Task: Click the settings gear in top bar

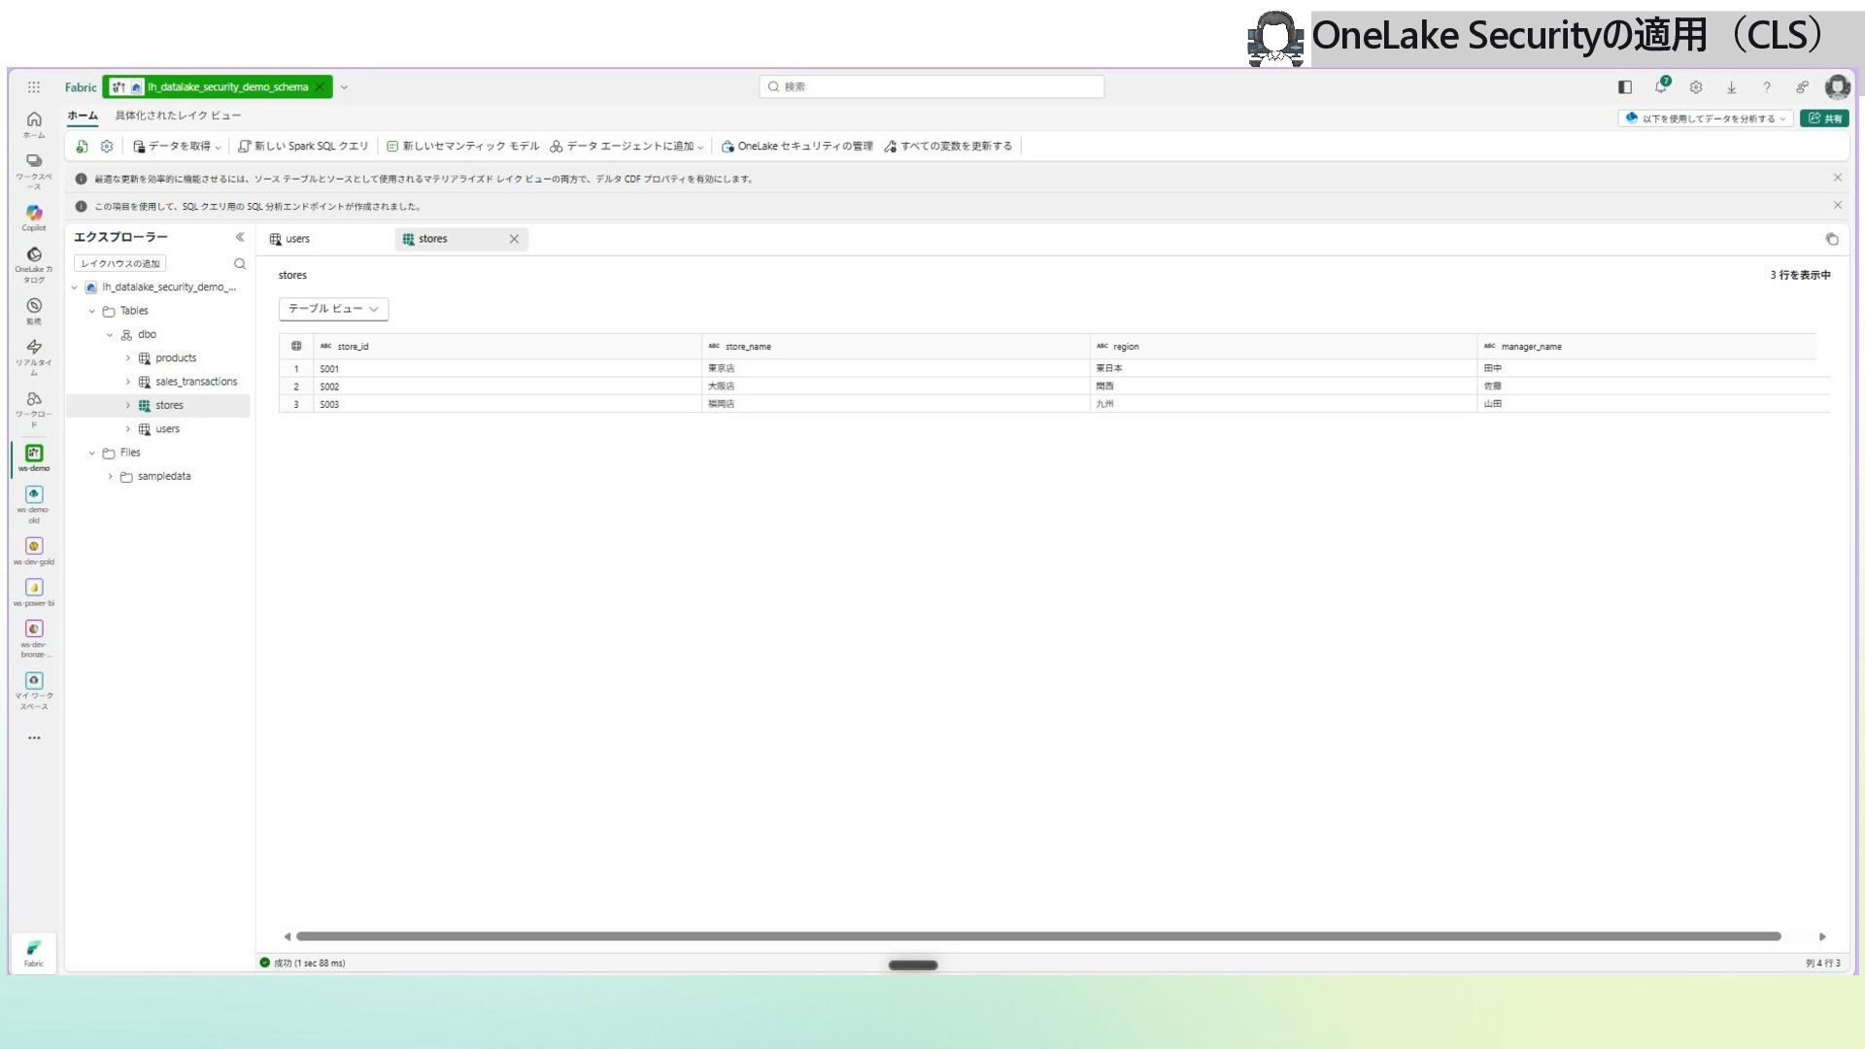Action: click(1696, 87)
